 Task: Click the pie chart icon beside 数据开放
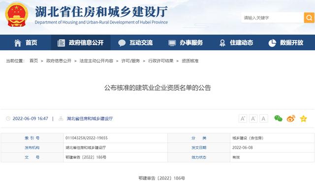pyautogui.click(x=272, y=43)
